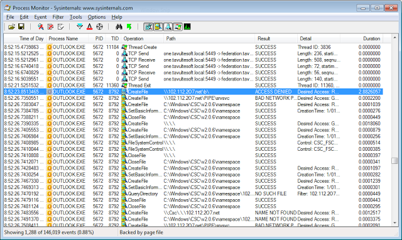
Task: Click the 'Thread ID: 3836' detail cell
Action: tap(314, 47)
